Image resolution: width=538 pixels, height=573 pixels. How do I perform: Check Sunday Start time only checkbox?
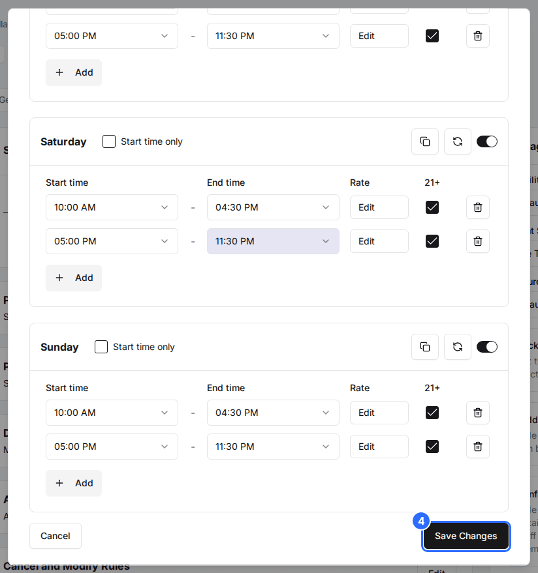[x=101, y=347]
